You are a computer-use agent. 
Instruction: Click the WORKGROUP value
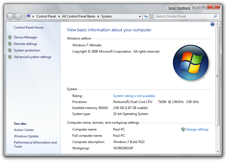[123, 148]
